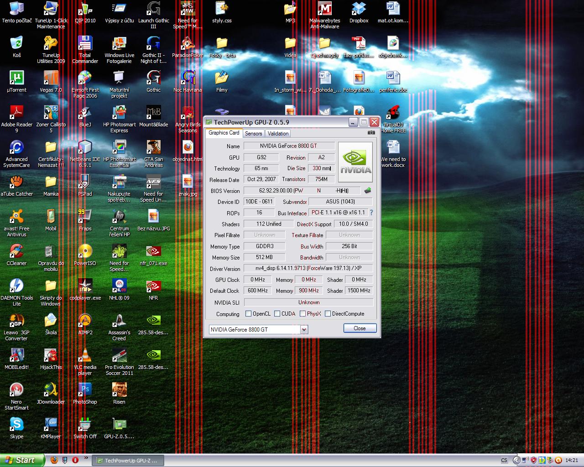Click the Device ID field
Image resolution: width=584 pixels, height=467 pixels.
[x=259, y=202]
